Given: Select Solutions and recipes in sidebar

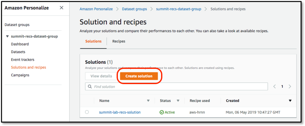Looking at the screenshot, I should 29,68.
